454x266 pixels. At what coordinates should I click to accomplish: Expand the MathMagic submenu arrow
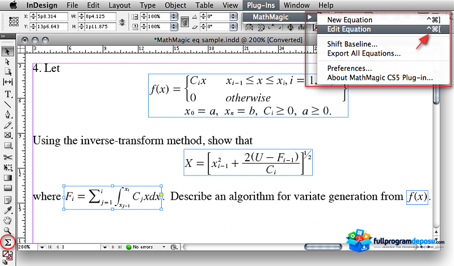[x=310, y=17]
